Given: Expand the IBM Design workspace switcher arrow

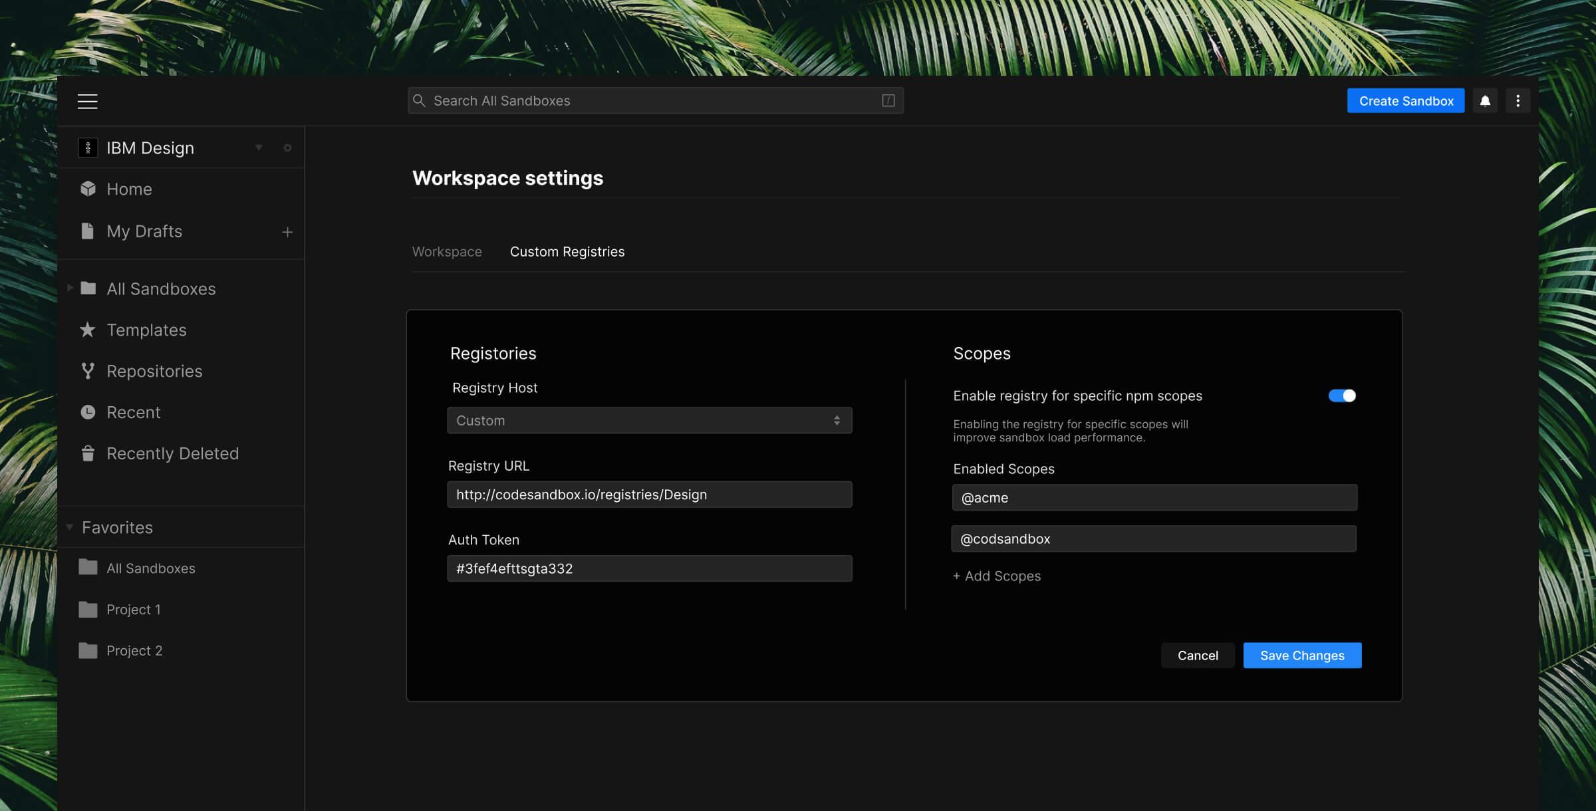Looking at the screenshot, I should pos(259,148).
